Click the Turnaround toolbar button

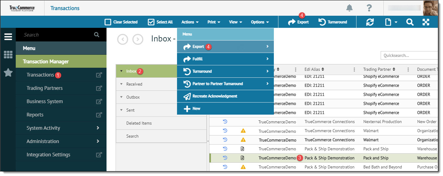pos(333,22)
